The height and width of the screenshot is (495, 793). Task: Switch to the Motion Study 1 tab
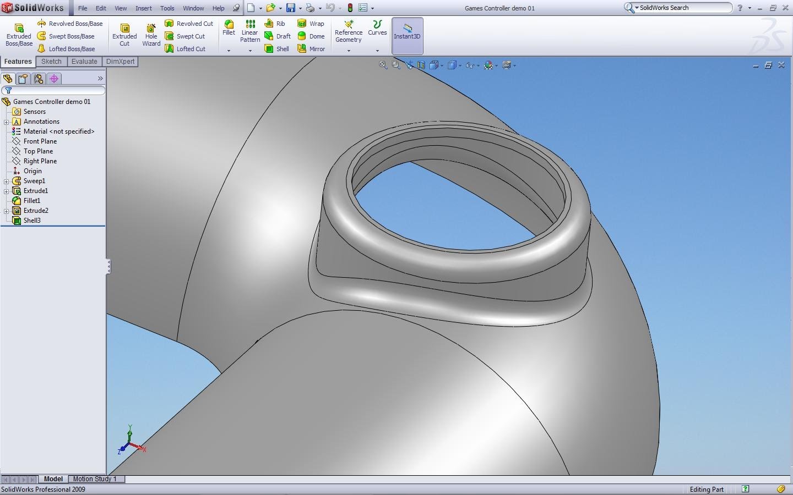[x=95, y=479]
